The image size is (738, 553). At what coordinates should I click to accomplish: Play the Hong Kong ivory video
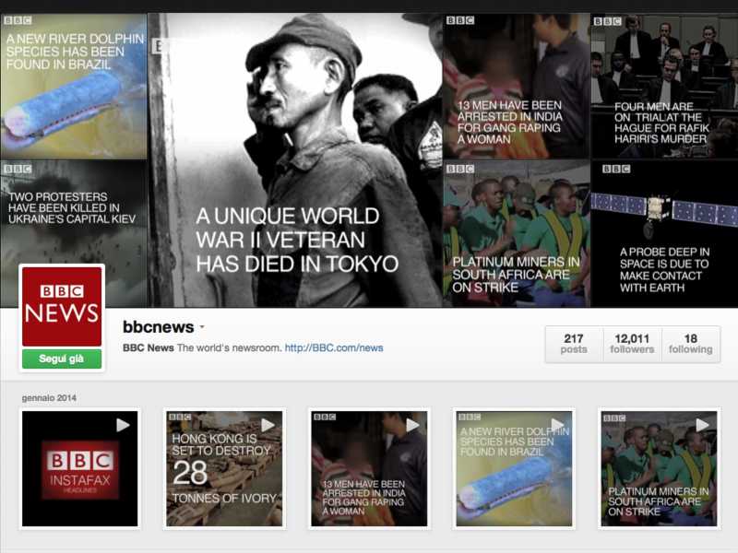(268, 425)
